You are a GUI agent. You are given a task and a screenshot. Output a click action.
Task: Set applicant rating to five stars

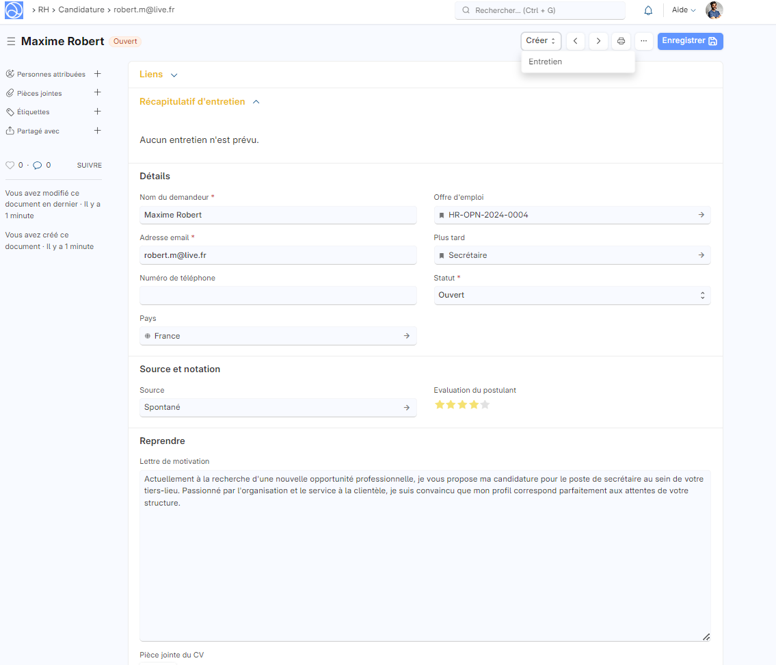pos(485,405)
